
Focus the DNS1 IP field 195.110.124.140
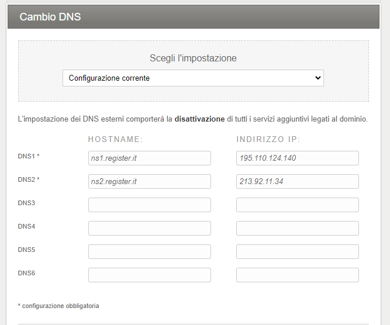click(297, 158)
